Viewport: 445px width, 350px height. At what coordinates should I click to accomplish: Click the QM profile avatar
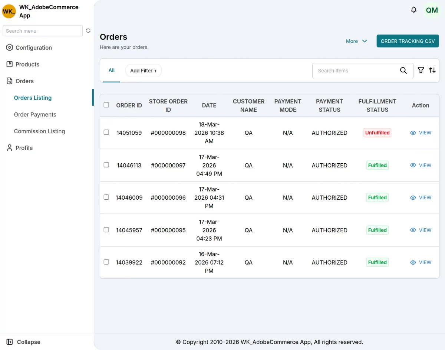pyautogui.click(x=431, y=10)
